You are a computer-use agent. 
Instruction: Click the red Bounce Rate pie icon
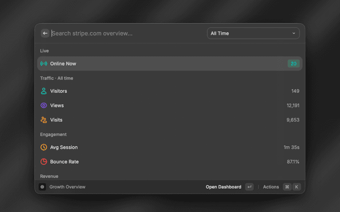(44, 162)
